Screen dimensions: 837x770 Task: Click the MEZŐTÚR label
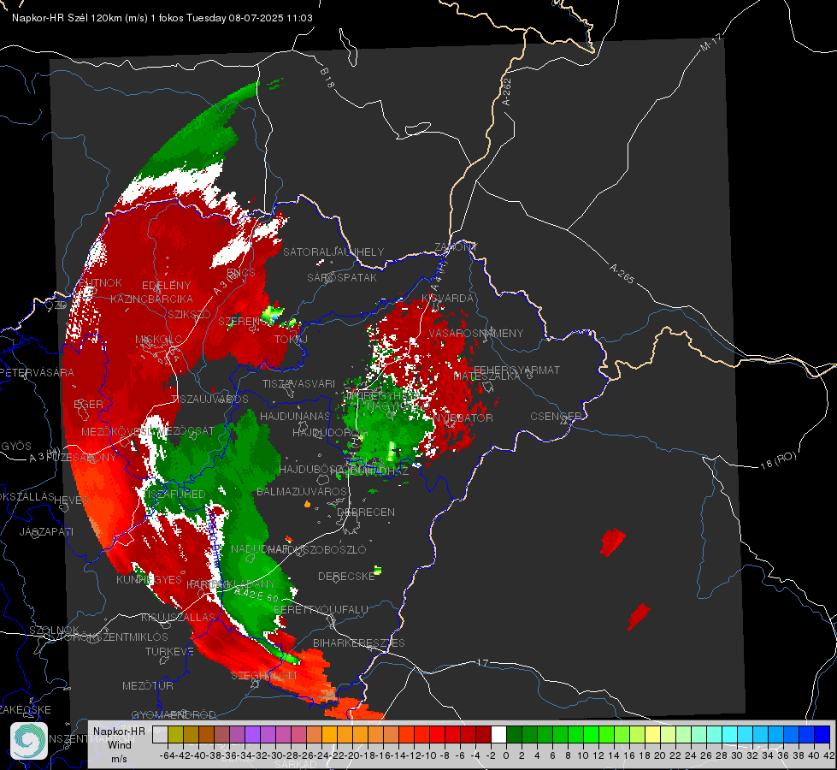148,685
